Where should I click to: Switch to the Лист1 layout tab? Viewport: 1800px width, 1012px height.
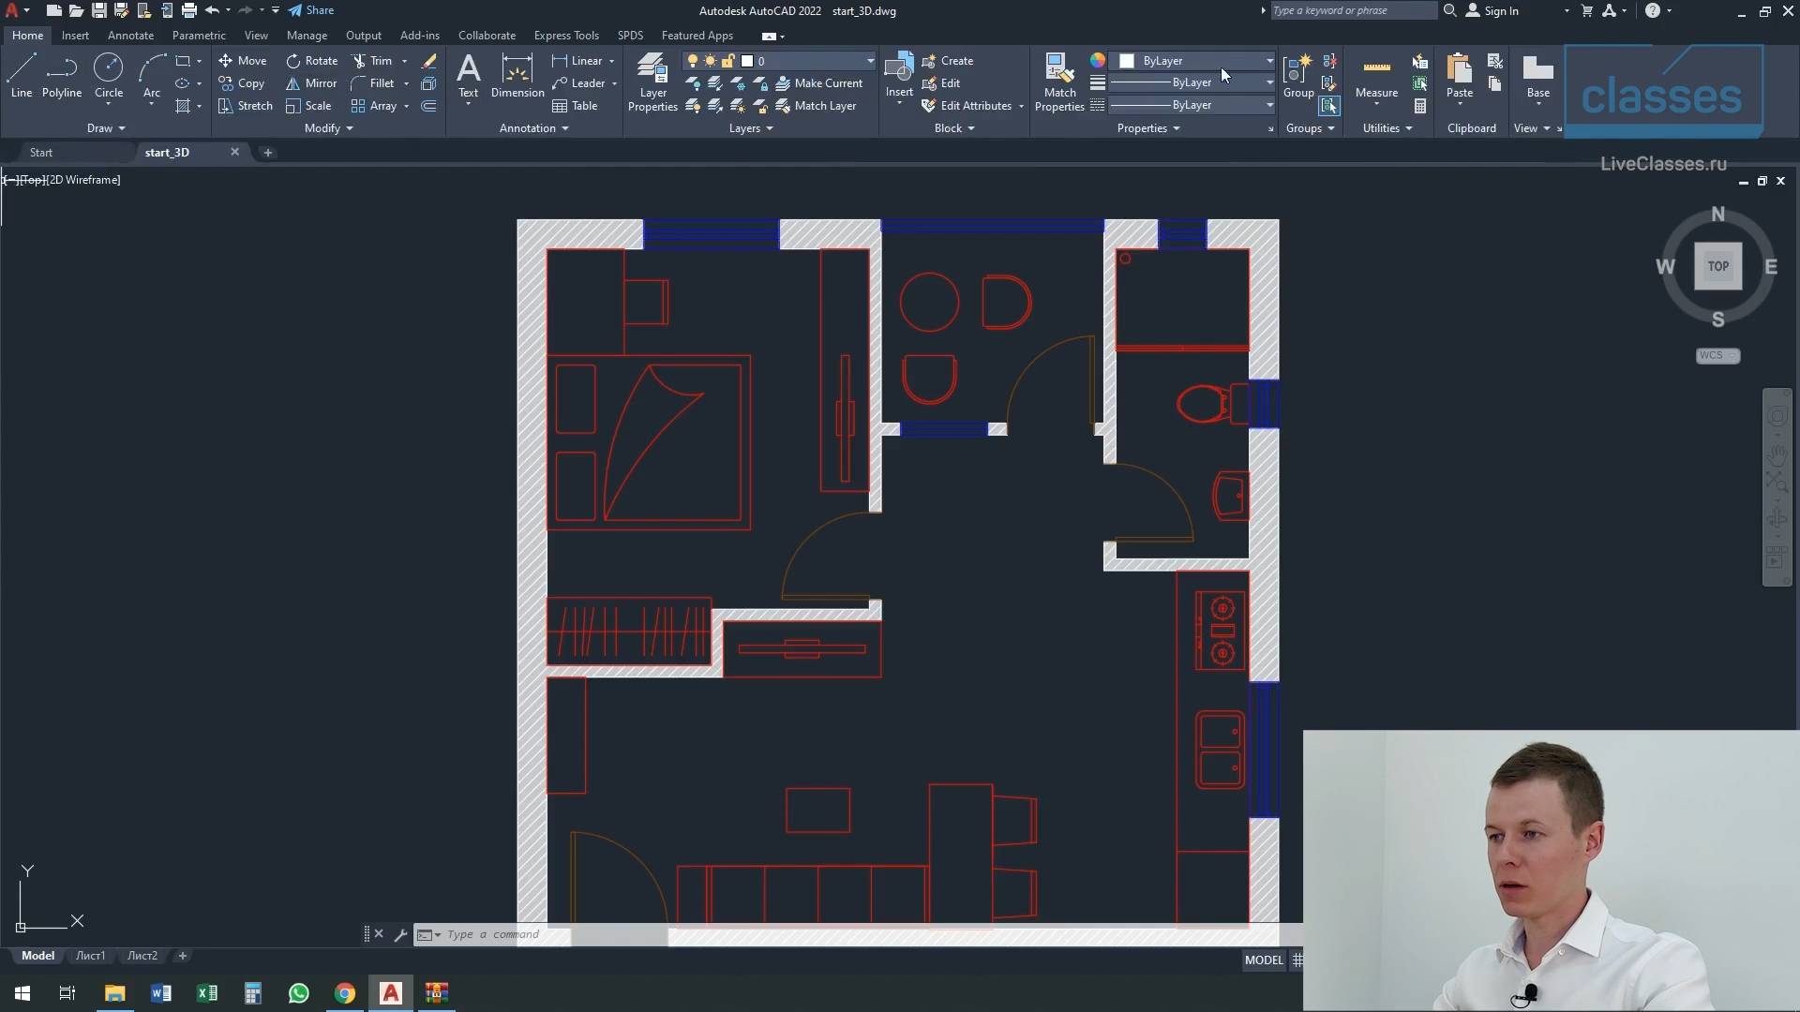pyautogui.click(x=90, y=956)
